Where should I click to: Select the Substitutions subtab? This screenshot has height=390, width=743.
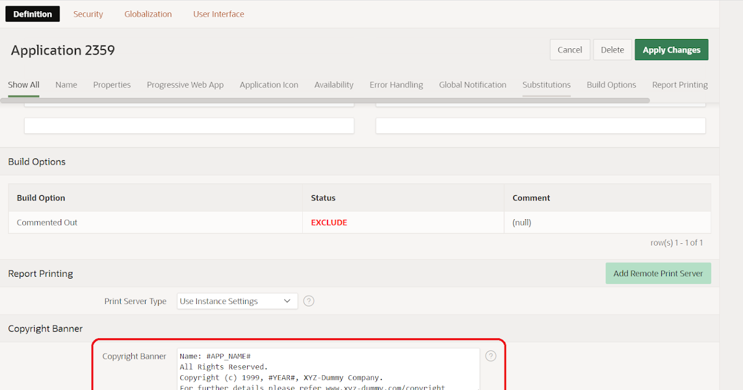tap(546, 85)
